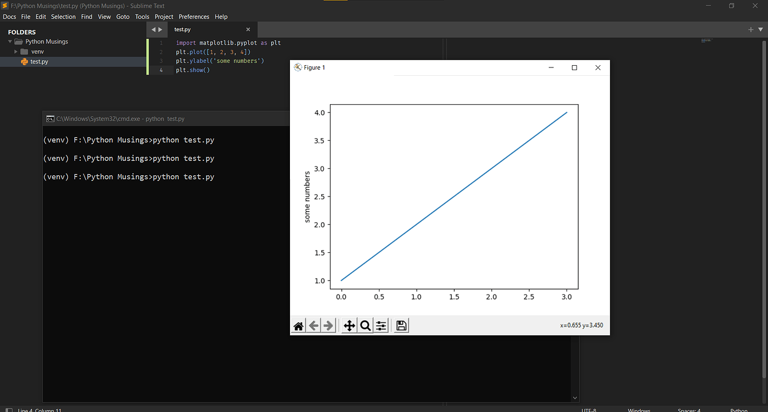Click the cmd scrollbar down arrow

(575, 398)
